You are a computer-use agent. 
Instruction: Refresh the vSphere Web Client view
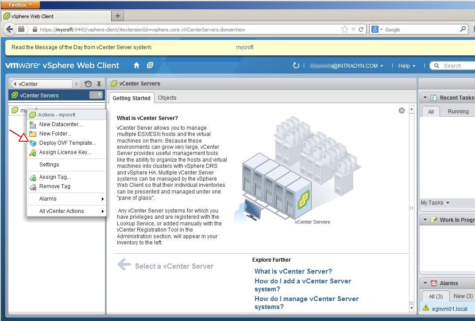tap(296, 66)
